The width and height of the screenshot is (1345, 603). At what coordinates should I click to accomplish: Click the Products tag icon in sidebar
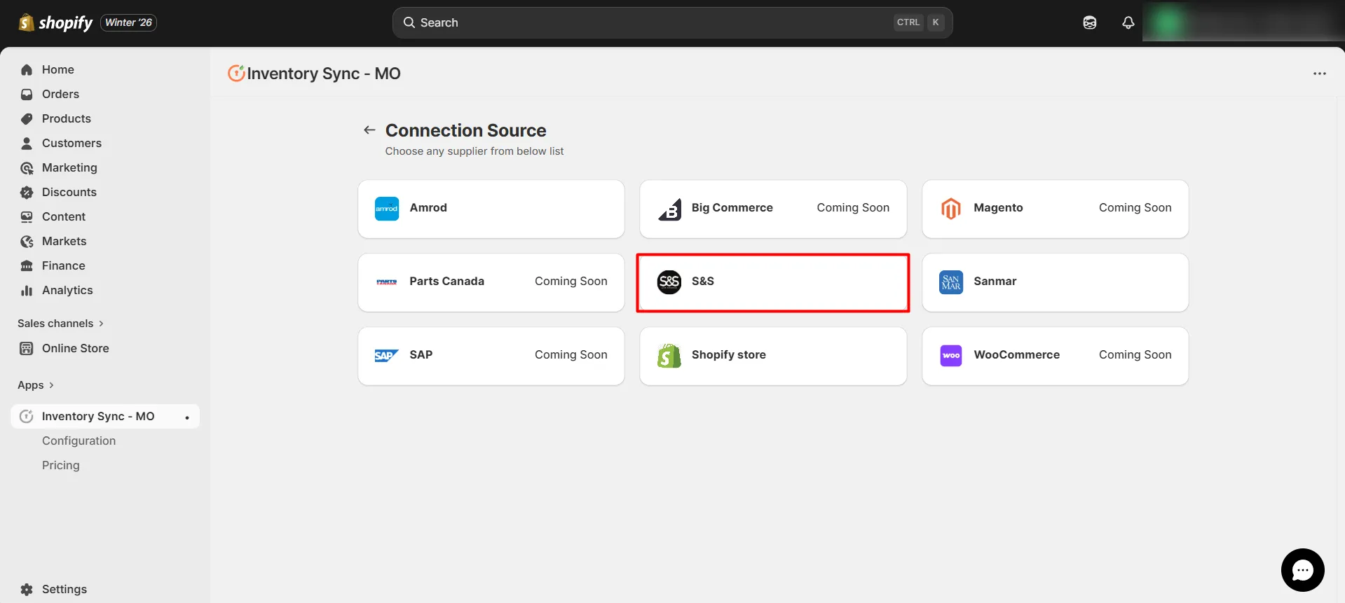click(x=27, y=118)
